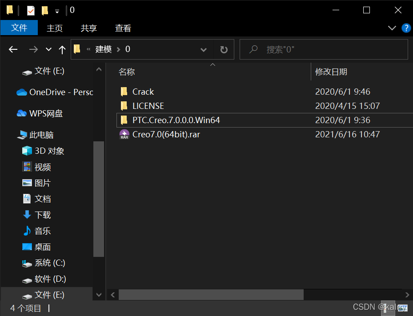Open the recent locations dropdown
Viewport: 413px width, 316px height.
tap(48, 49)
